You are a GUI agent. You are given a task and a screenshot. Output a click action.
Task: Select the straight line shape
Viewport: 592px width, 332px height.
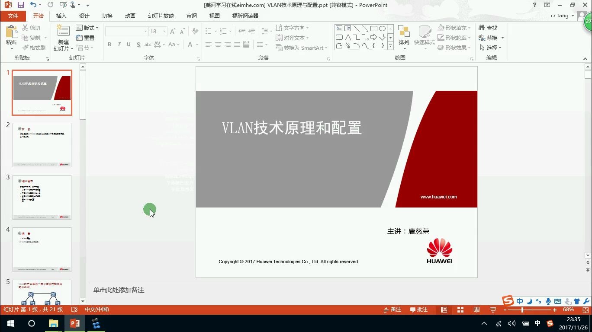[356, 29]
